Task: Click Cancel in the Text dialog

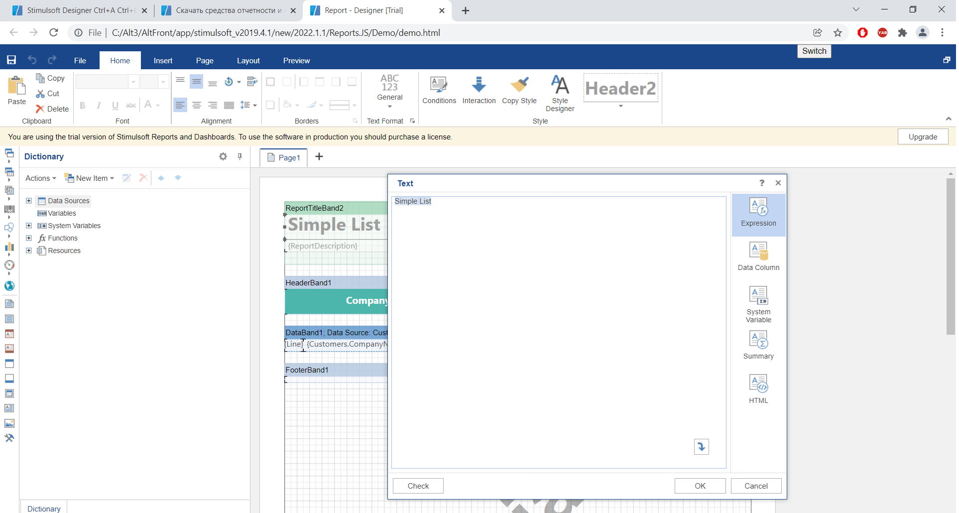Action: (756, 486)
